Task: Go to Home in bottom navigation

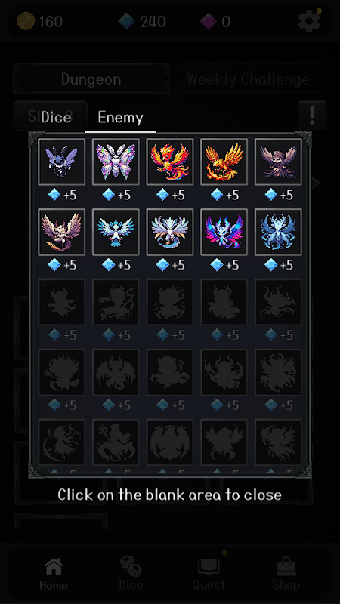Action: point(53,574)
